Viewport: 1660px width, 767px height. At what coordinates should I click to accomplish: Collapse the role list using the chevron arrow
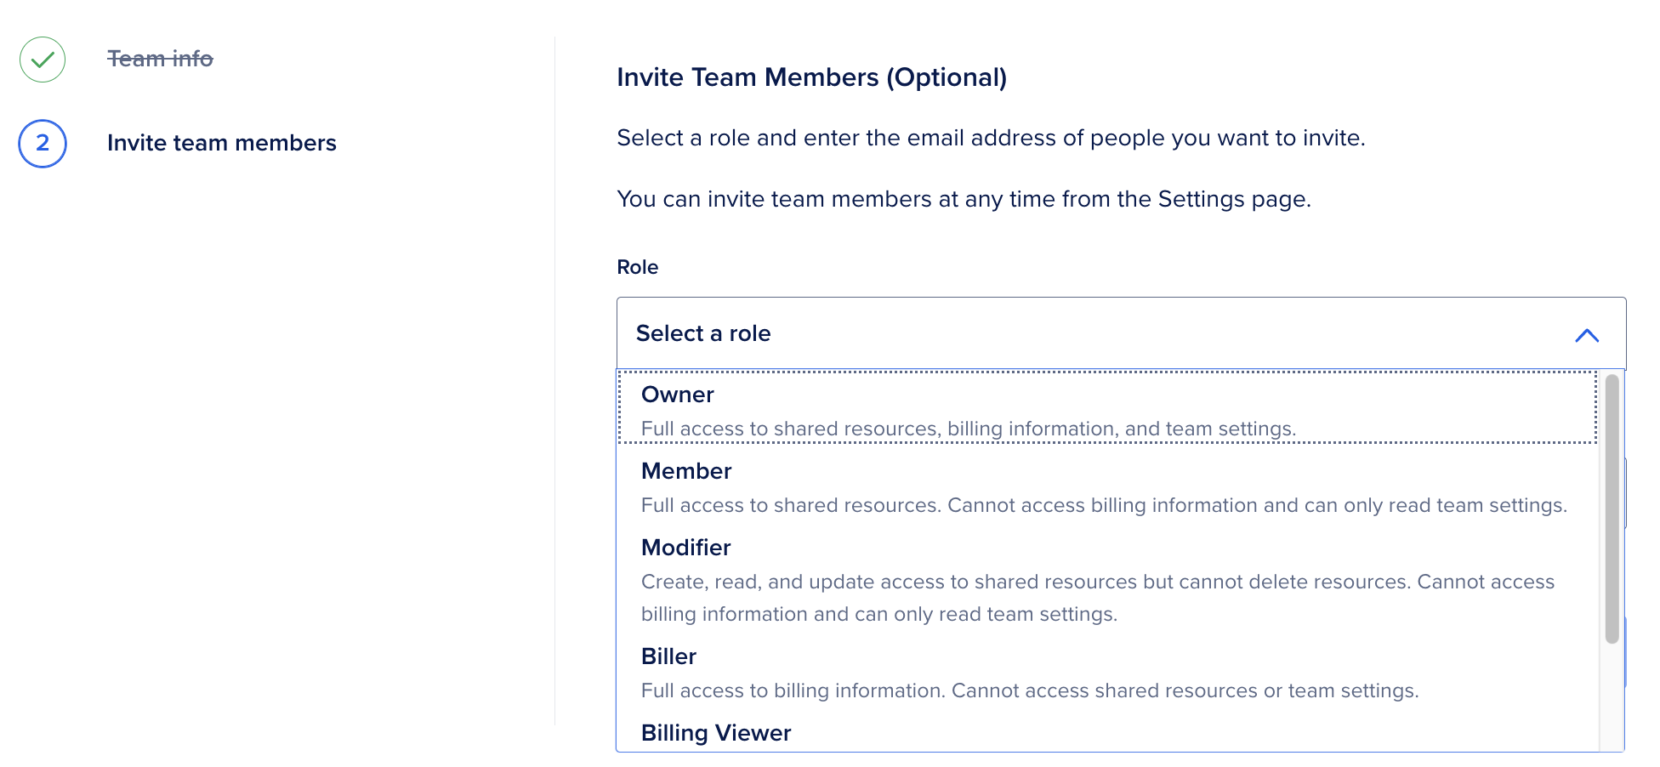[1586, 335]
